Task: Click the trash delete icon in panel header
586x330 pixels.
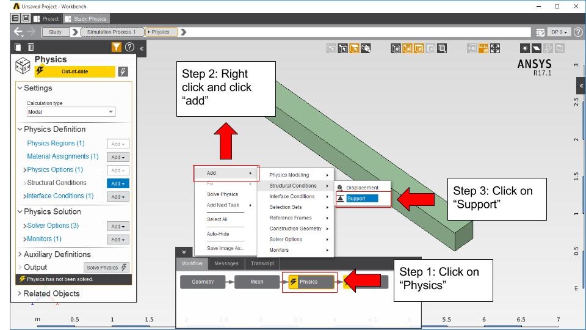Action: pyautogui.click(x=31, y=47)
